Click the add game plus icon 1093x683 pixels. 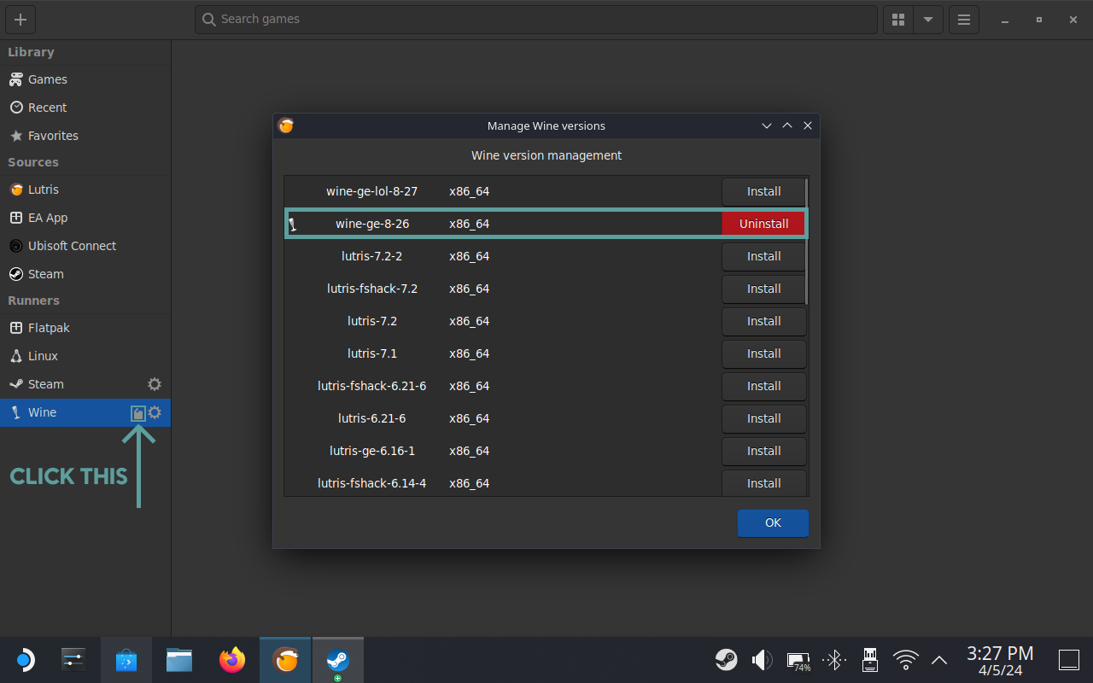(x=20, y=20)
